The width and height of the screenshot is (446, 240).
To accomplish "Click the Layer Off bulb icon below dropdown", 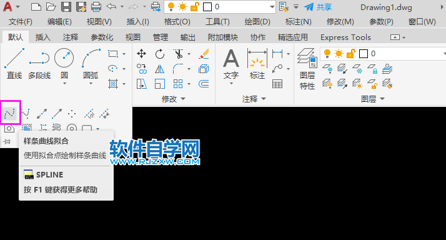I will (x=327, y=69).
